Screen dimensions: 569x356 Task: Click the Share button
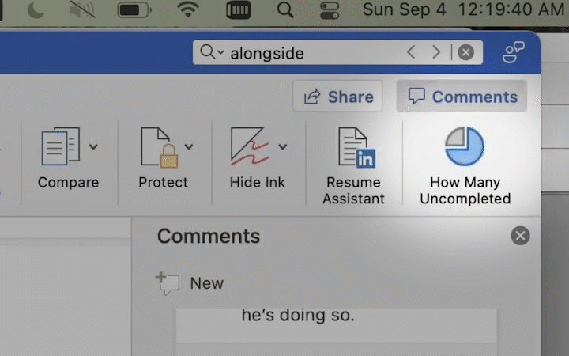click(x=337, y=97)
